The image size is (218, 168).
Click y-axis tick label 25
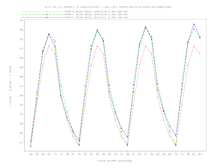tap(21, 105)
